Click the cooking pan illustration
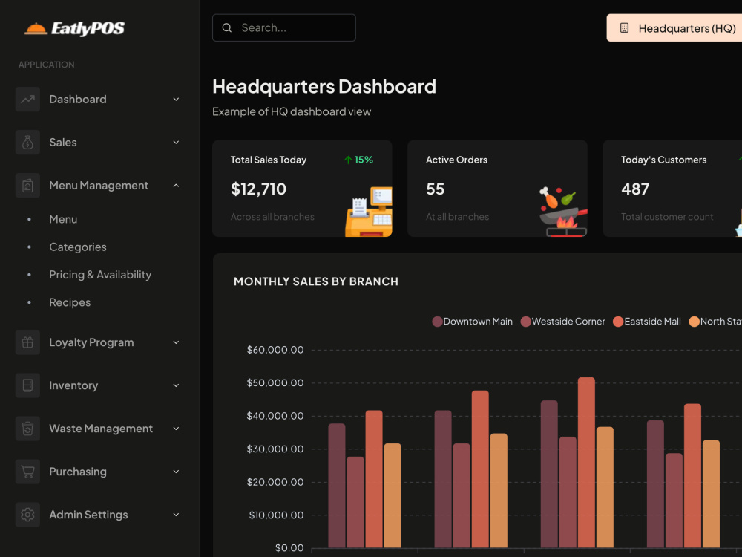742x557 pixels. pos(563,211)
